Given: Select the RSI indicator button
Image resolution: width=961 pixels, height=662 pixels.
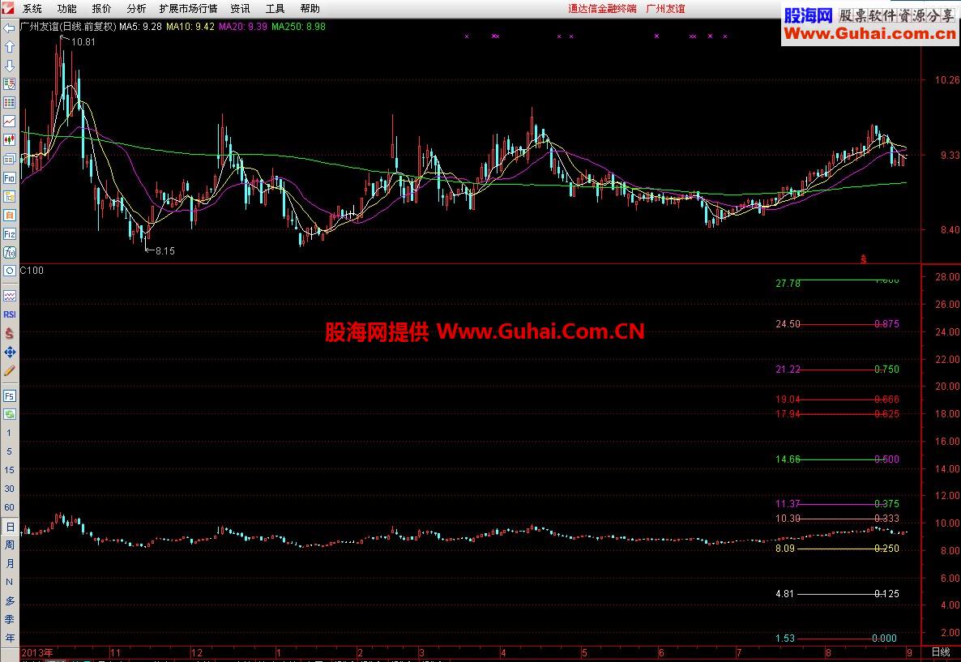Looking at the screenshot, I should pos(9,314).
